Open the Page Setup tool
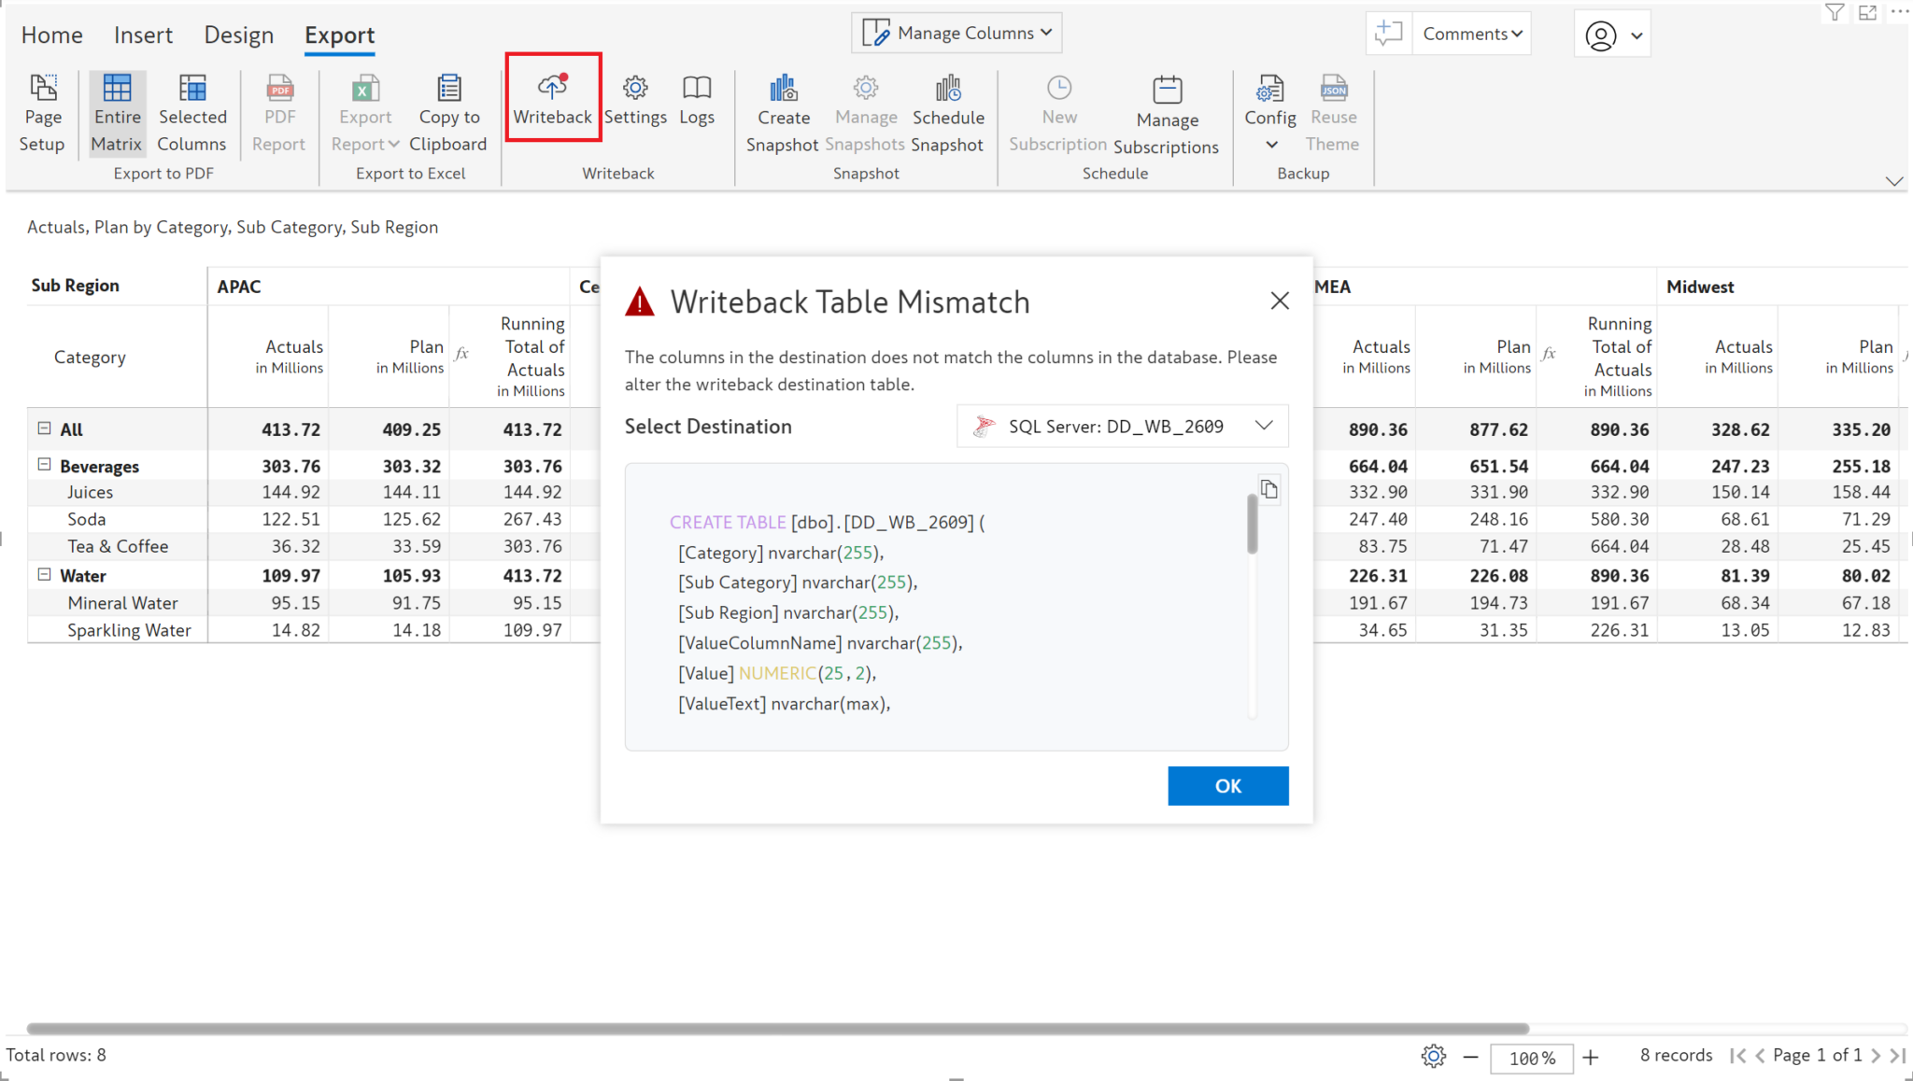 42,112
